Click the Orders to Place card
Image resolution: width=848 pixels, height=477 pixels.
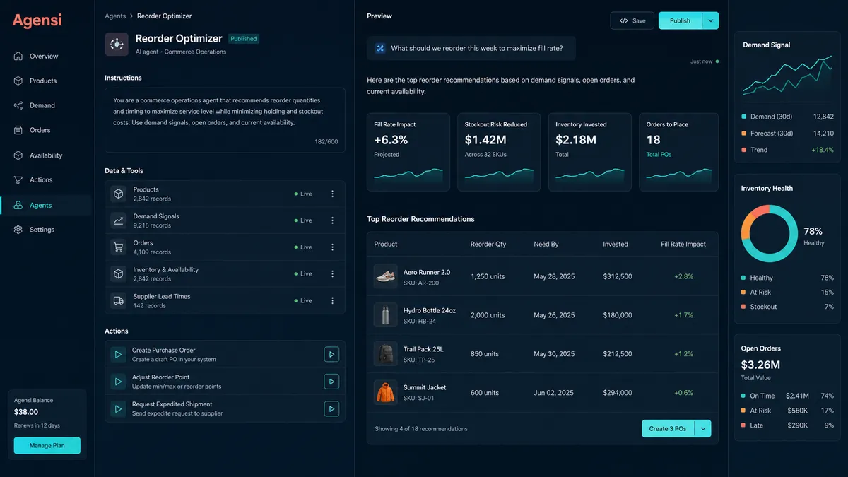click(x=679, y=153)
